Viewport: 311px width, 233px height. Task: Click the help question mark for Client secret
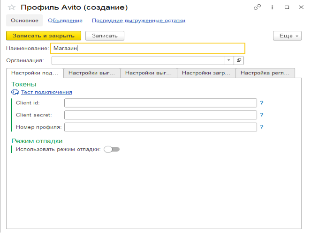262,115
